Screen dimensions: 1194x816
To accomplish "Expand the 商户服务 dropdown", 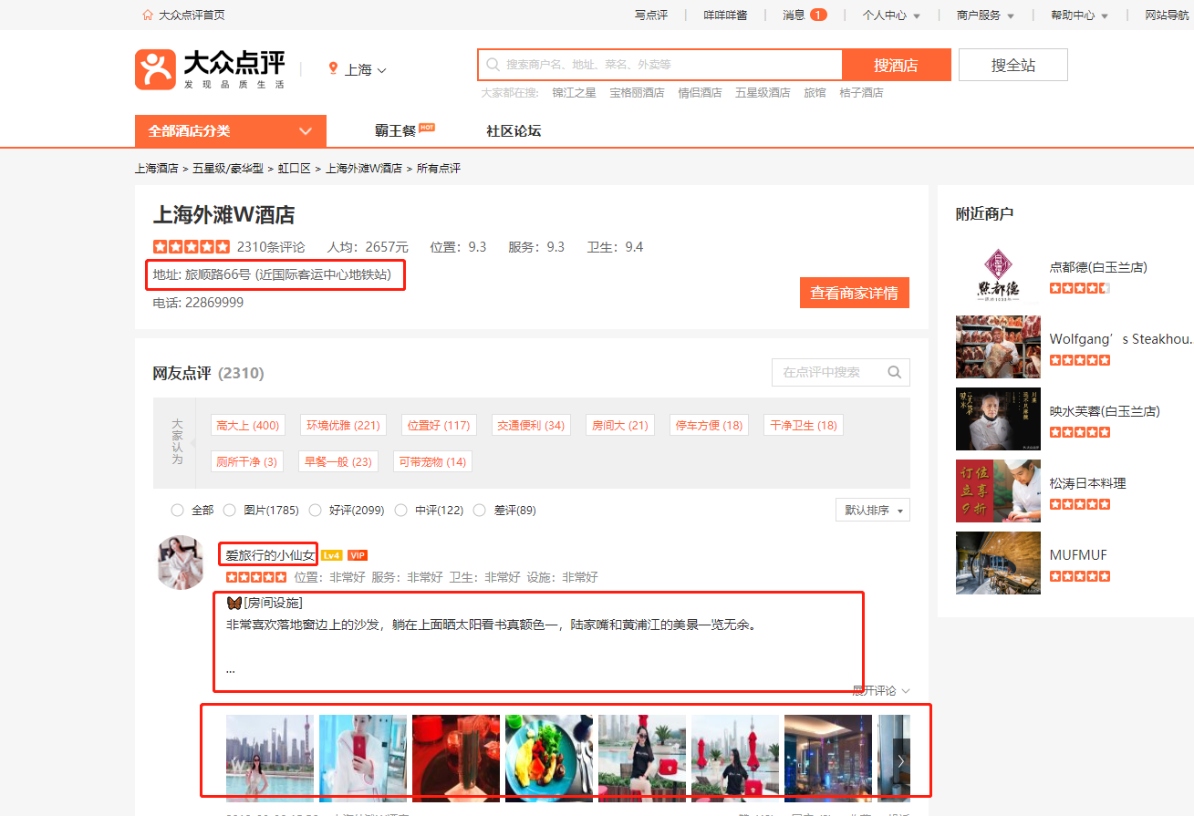I will 985,15.
